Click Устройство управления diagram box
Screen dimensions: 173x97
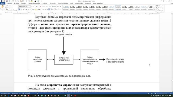tap(64, 60)
